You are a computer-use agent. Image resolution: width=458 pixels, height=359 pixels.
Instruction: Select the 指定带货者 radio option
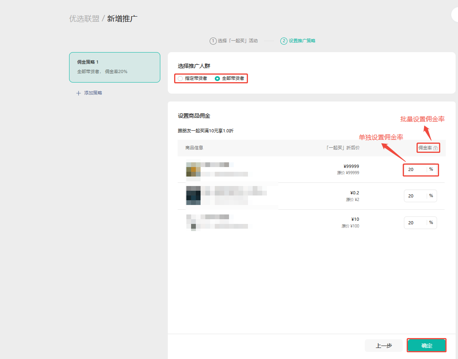point(180,79)
